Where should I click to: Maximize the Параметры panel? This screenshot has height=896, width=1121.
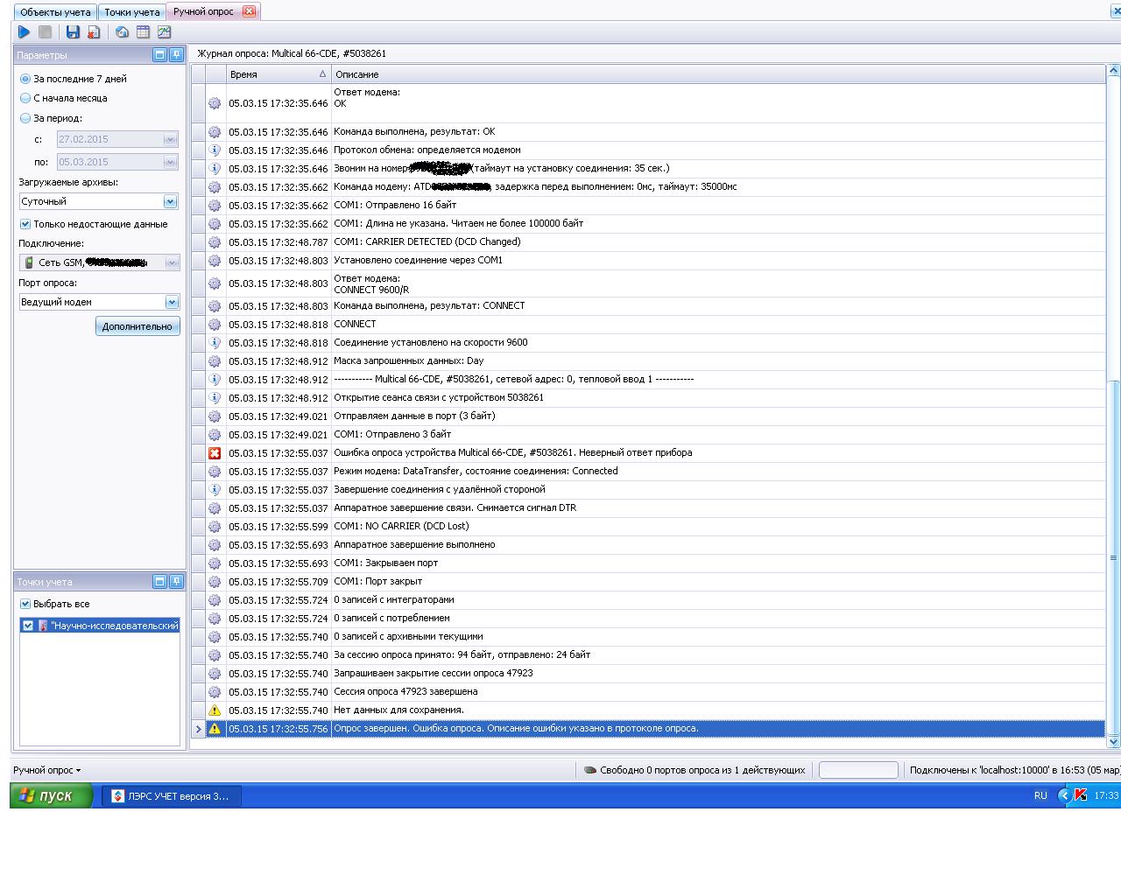(x=159, y=54)
